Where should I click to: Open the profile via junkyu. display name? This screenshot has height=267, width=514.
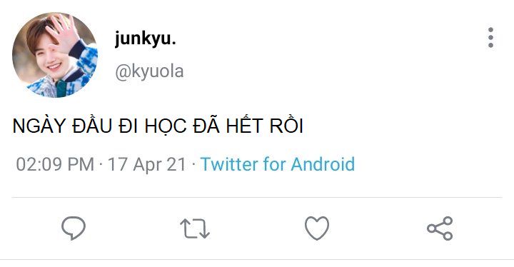[x=145, y=39]
